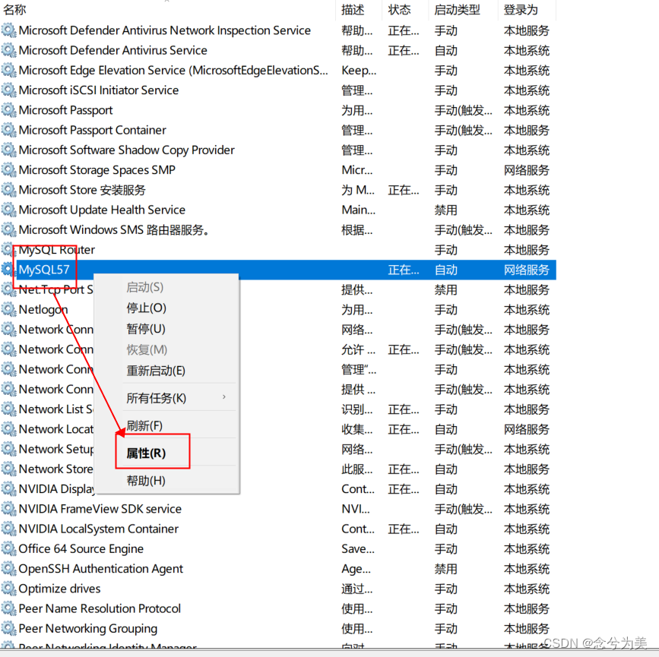Select the MySQL57 service name
The width and height of the screenshot is (659, 657).
44,270
